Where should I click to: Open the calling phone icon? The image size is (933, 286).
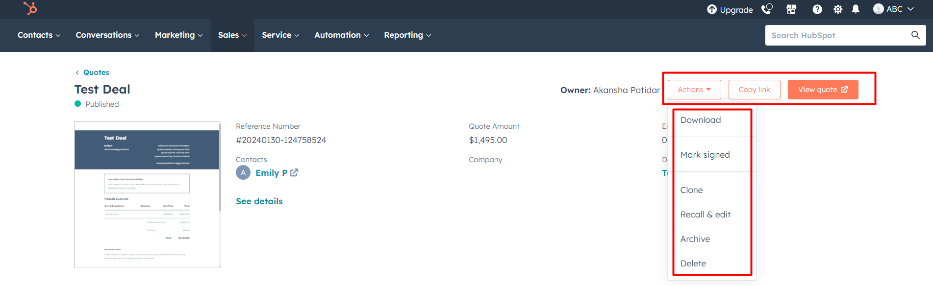pos(767,9)
